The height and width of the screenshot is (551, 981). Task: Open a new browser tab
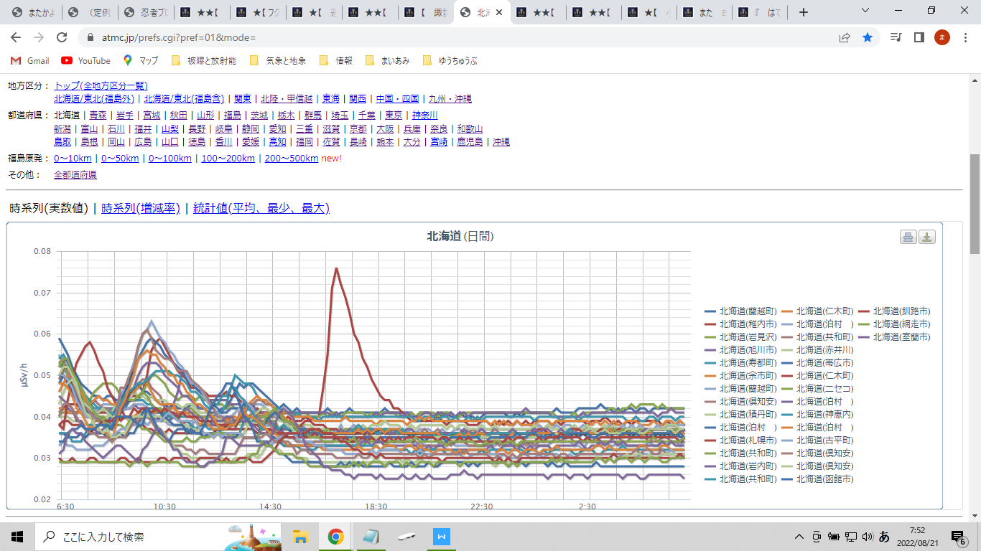point(804,12)
